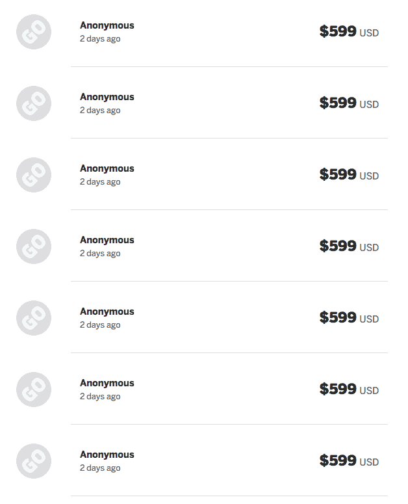This screenshot has width=408, height=504.
Task: Select the third donor's GO avatar icon
Action: pos(34,175)
